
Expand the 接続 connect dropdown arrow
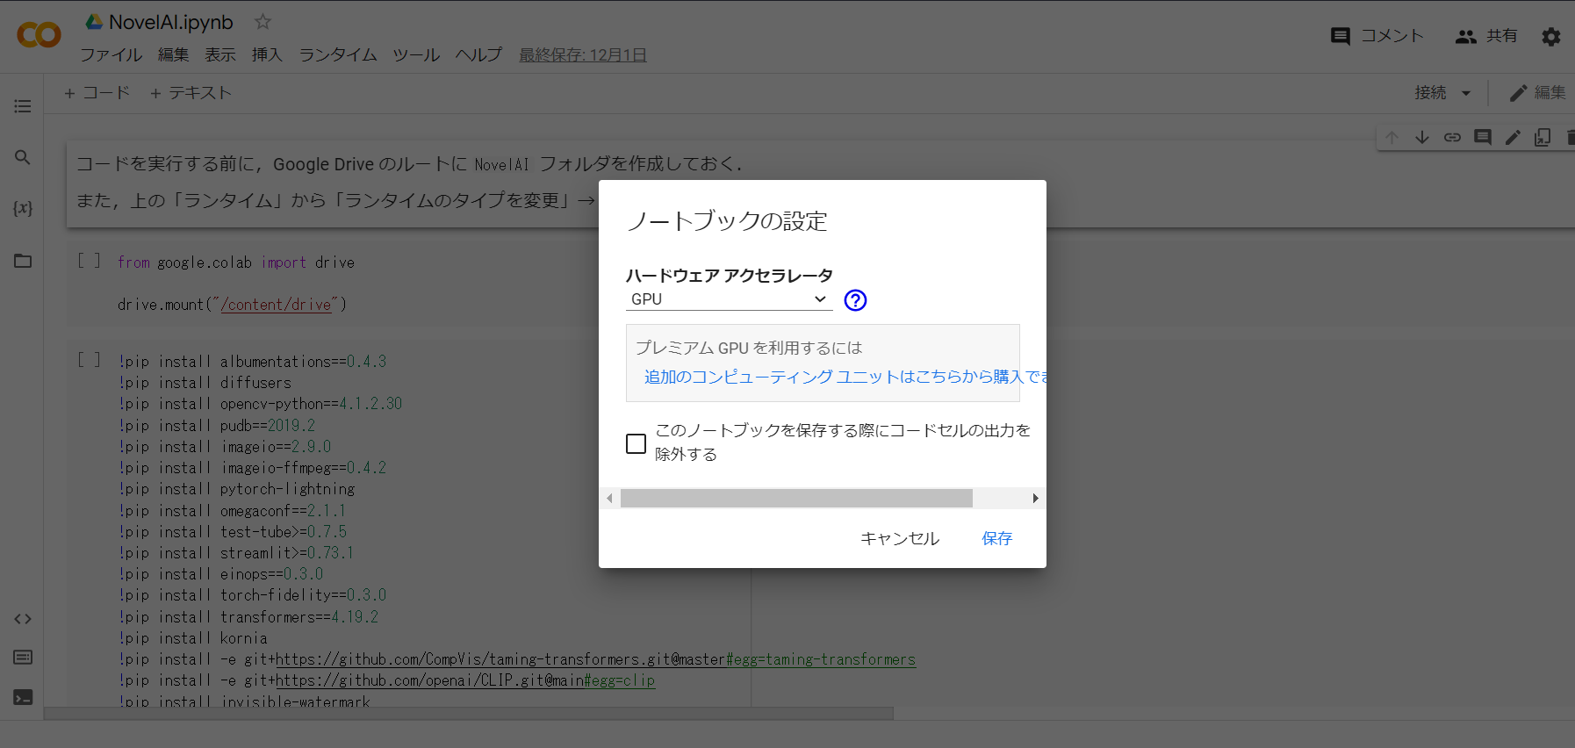(x=1466, y=93)
